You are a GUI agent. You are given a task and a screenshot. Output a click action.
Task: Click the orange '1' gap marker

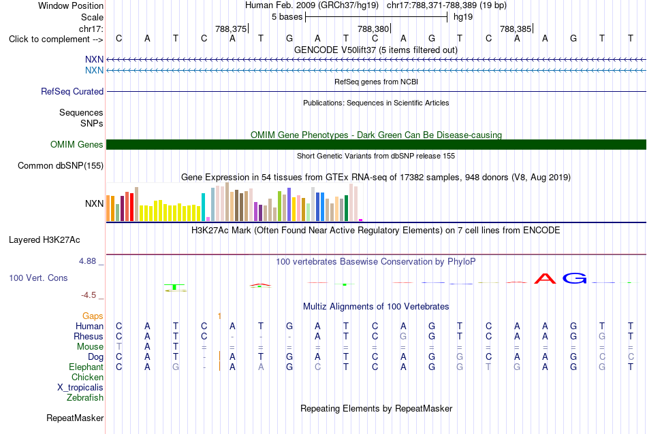(x=219, y=316)
